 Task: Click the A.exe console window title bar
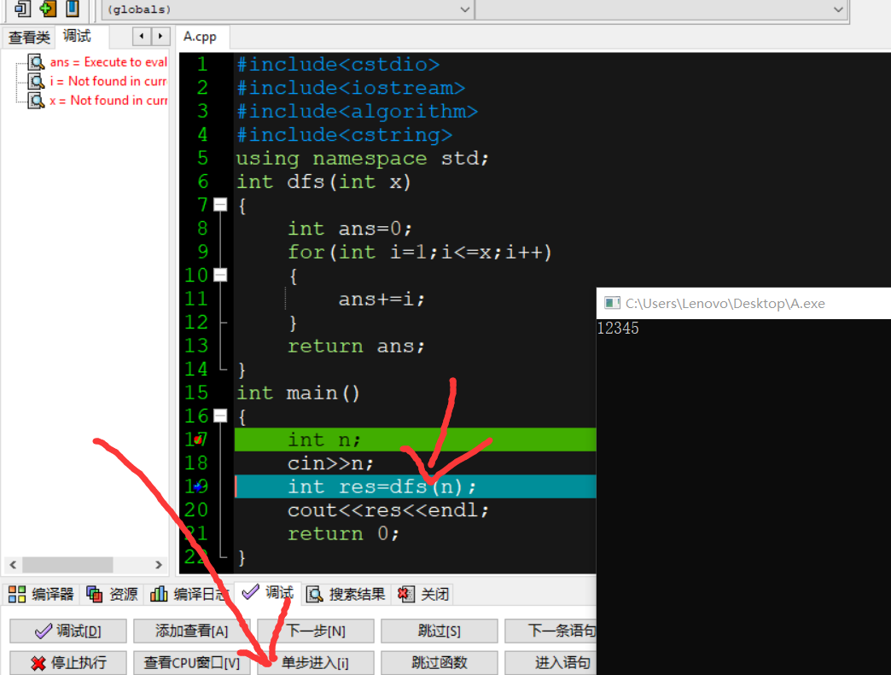coord(744,304)
